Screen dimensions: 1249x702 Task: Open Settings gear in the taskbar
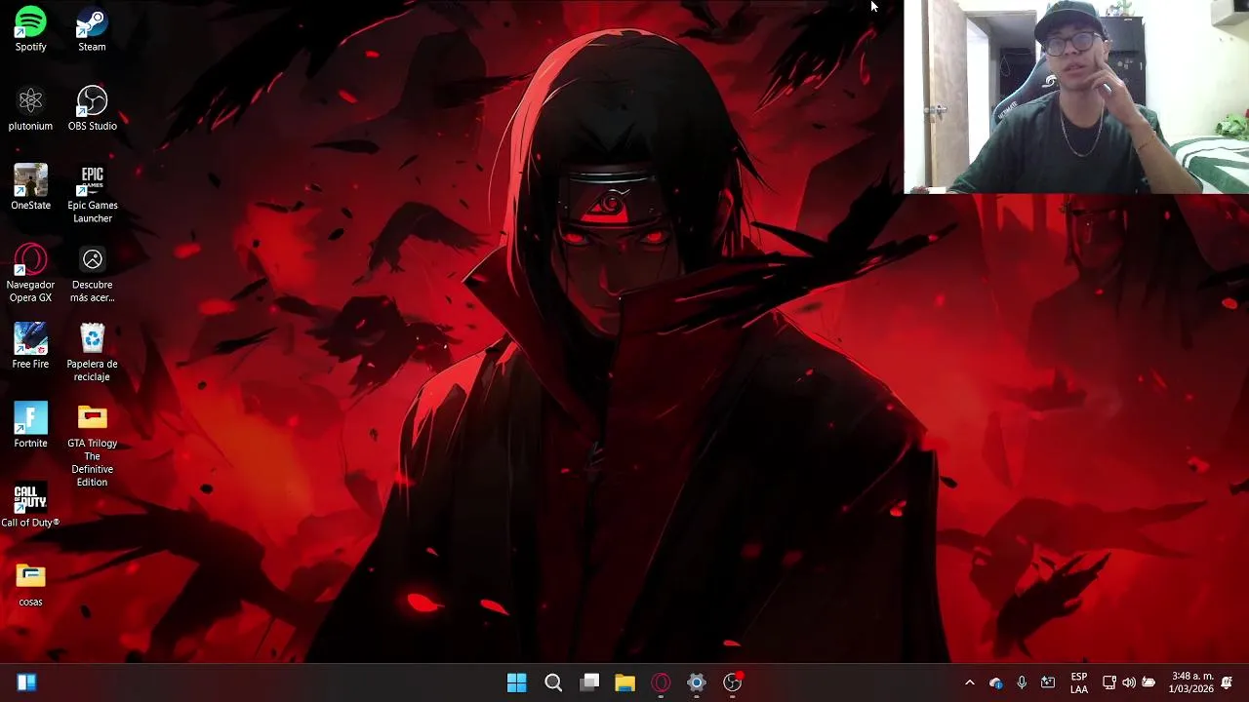point(697,682)
